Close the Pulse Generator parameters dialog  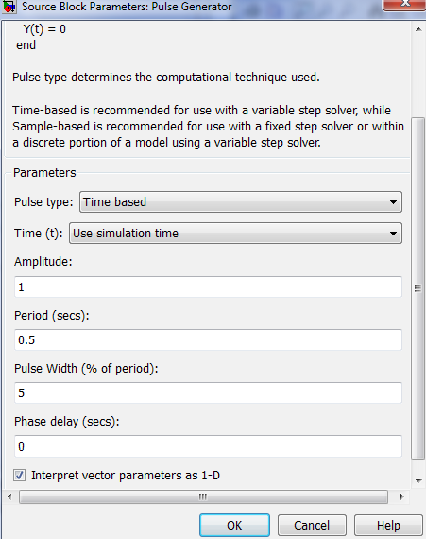pyautogui.click(x=404, y=5)
